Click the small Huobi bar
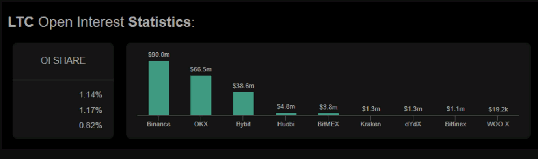 click(x=286, y=114)
